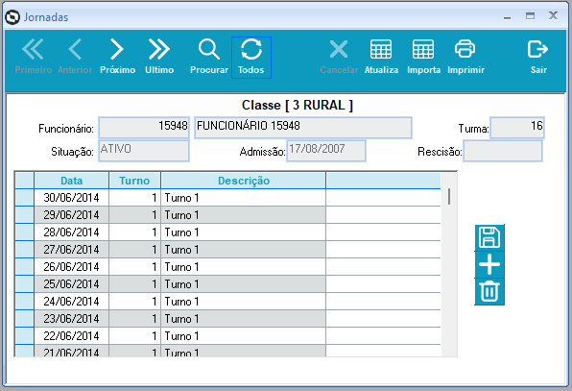The height and width of the screenshot is (391, 572).
Task: Jump to last record with Ultimo
Action: pos(159,57)
